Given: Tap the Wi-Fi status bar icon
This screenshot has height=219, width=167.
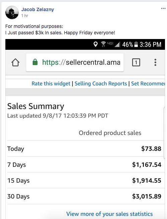Looking at the screenshot, I should [103, 44].
